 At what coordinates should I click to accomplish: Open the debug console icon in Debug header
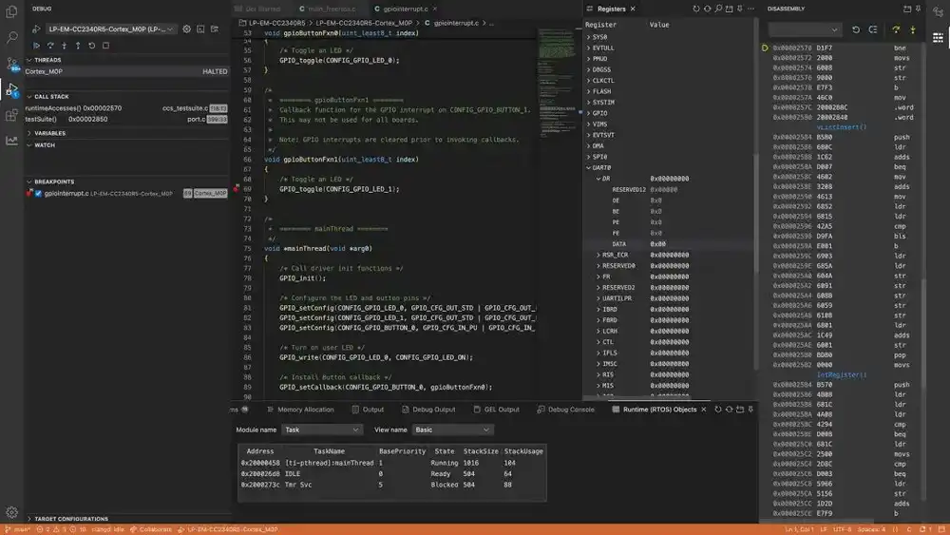point(200,29)
